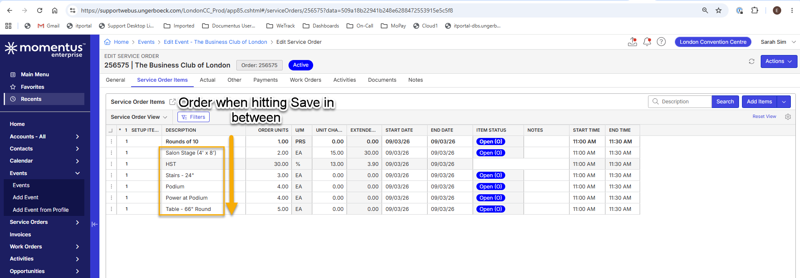Open Service Order Items in pop-out icon

[172, 102]
